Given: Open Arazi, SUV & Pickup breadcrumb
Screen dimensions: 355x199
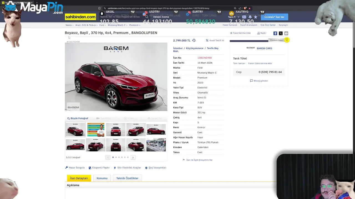Looking at the screenshot, I should 85,25.
